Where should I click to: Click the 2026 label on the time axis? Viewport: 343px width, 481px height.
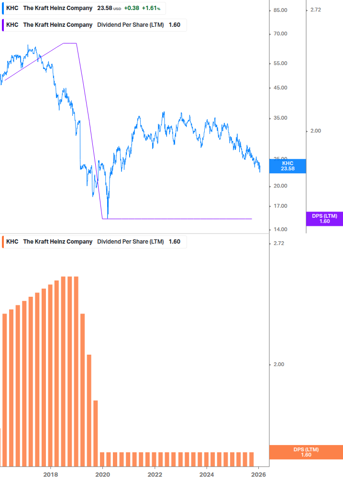point(259,475)
